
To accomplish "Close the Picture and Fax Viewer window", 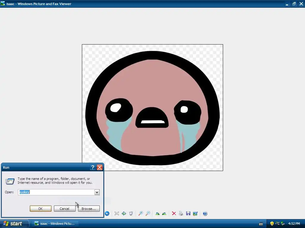I will click(301, 4).
